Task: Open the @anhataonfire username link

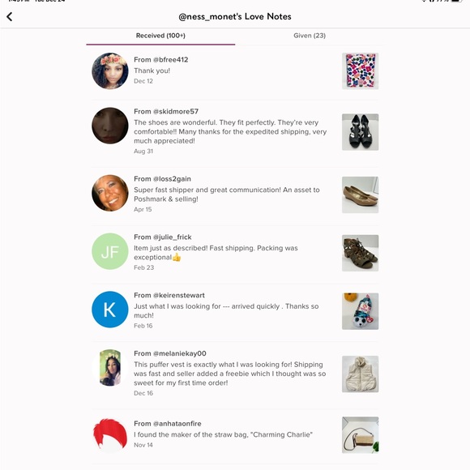Action: pyautogui.click(x=177, y=424)
